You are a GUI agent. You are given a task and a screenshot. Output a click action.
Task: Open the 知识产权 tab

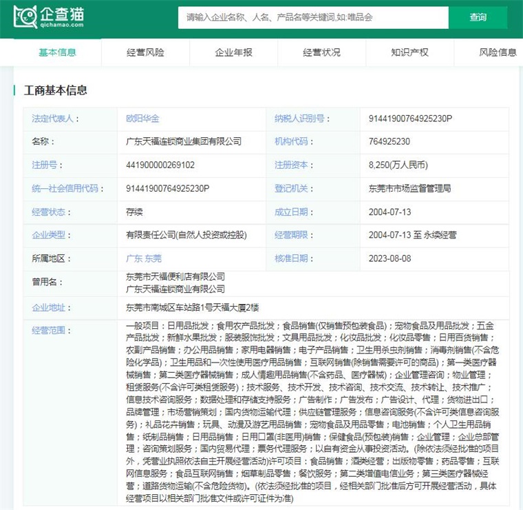pos(409,52)
